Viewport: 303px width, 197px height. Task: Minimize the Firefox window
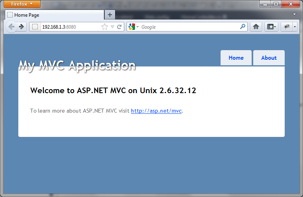[265, 4]
